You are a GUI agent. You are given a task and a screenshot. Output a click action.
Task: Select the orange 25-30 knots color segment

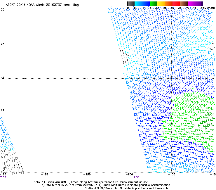point(169,4)
